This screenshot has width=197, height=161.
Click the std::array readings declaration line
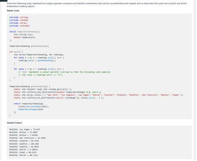point(39,54)
